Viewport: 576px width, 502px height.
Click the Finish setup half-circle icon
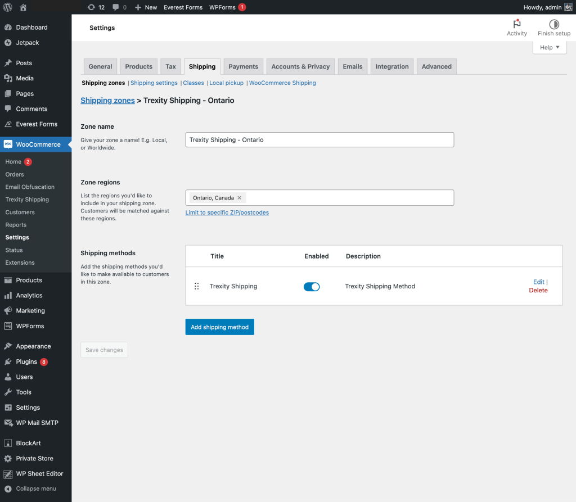pos(554,24)
